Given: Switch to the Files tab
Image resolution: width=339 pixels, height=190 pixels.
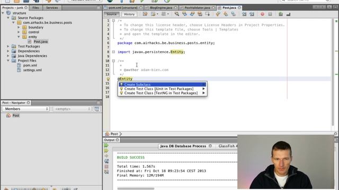Looking at the screenshot, I should (35, 7).
